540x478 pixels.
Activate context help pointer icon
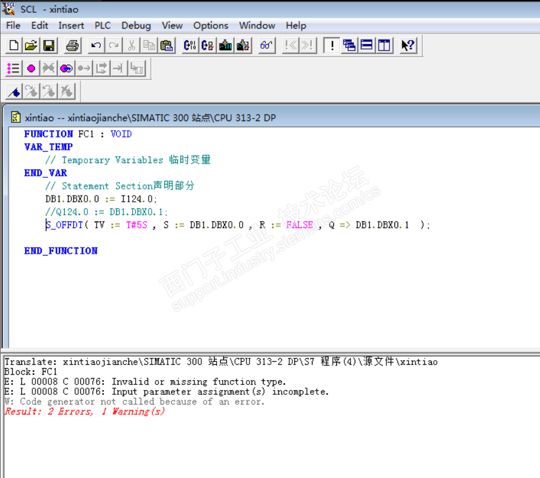point(408,45)
